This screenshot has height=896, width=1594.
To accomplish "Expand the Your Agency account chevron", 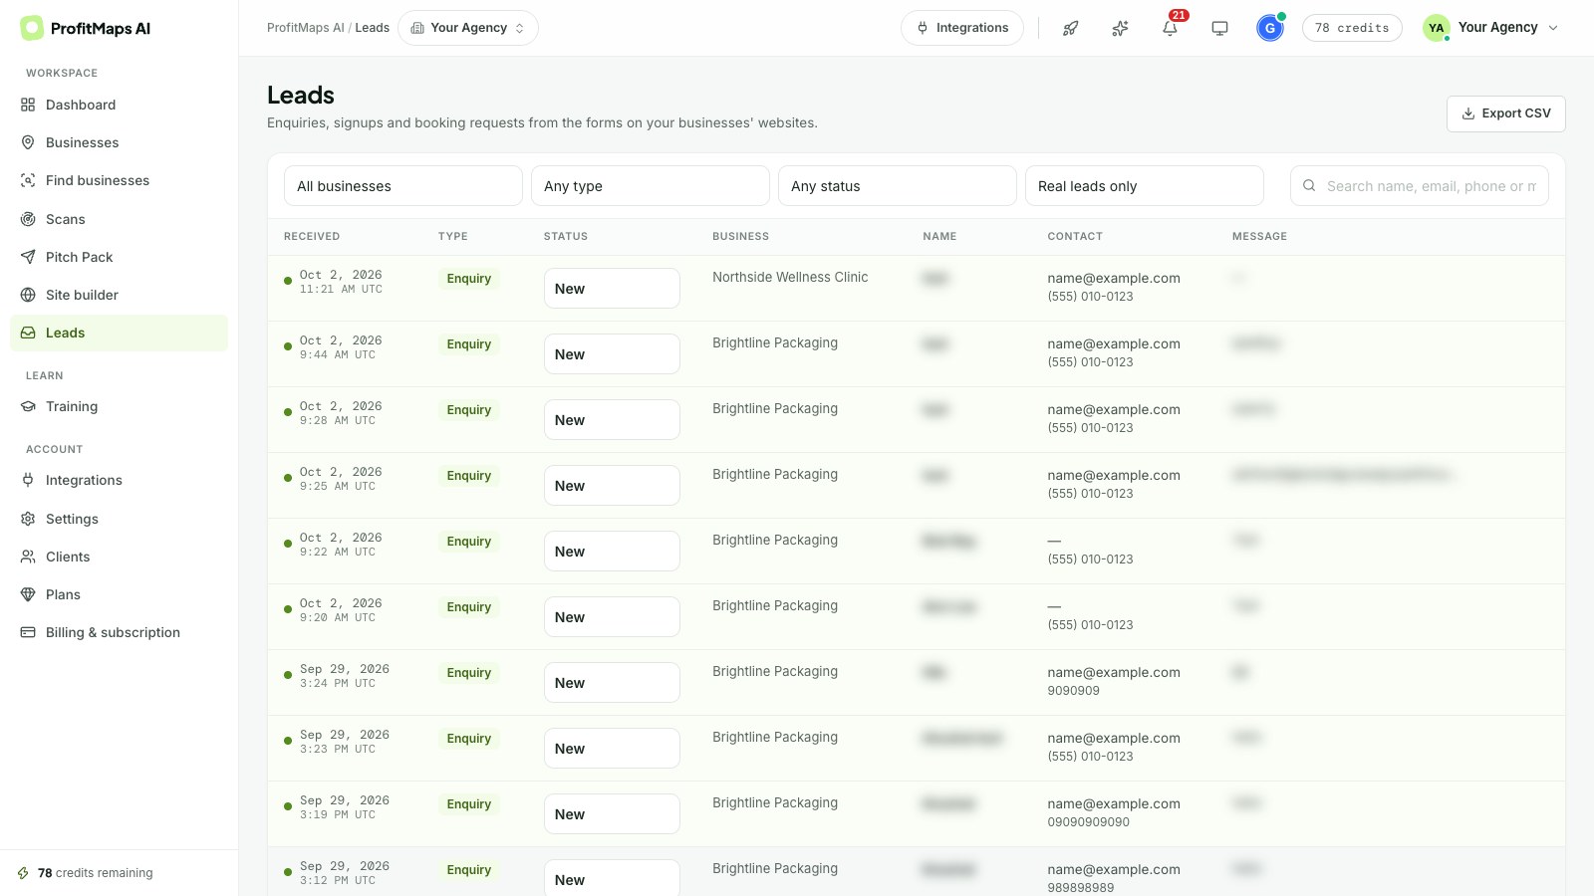I will click(x=1553, y=28).
